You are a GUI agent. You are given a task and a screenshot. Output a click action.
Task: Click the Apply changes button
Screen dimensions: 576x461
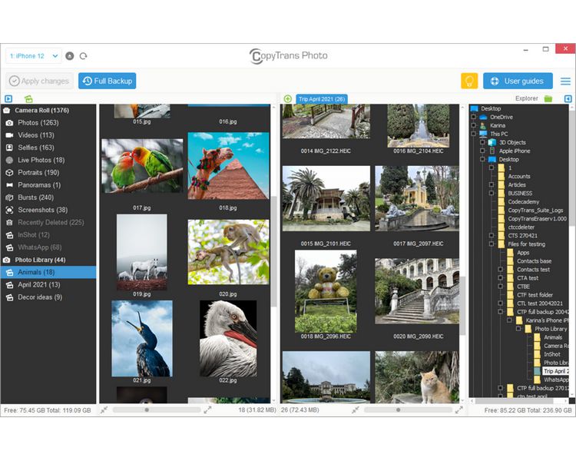[39, 81]
